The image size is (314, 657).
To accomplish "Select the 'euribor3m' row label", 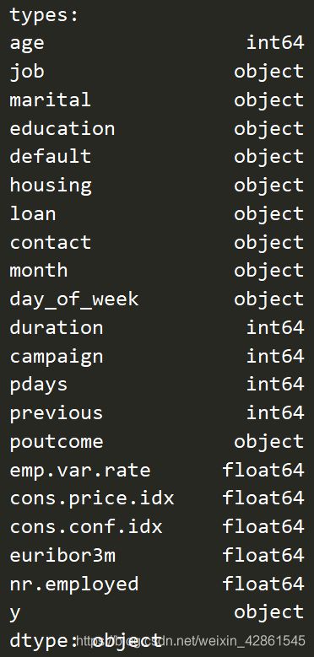I will pos(62,555).
